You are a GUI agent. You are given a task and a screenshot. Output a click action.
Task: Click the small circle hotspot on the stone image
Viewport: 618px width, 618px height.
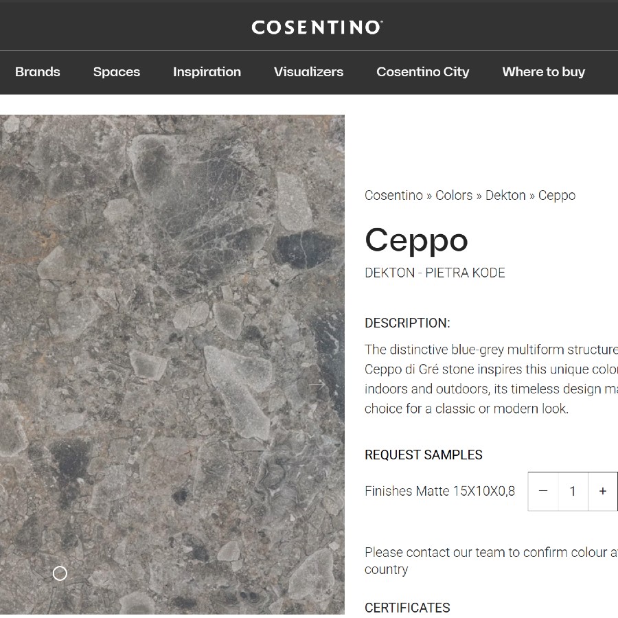(60, 573)
